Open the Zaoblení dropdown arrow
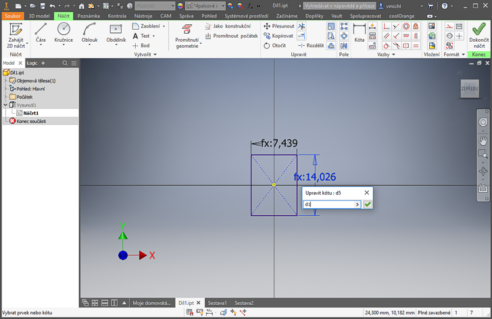The image size is (492, 319). coord(164,26)
